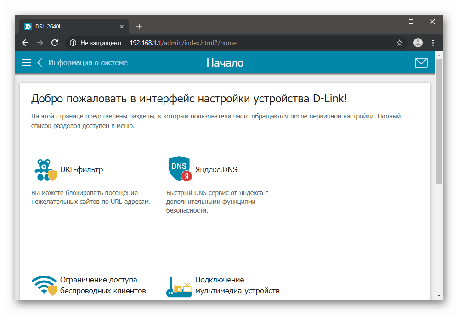
Task: Reload the page with refresh button
Action: pyautogui.click(x=55, y=43)
